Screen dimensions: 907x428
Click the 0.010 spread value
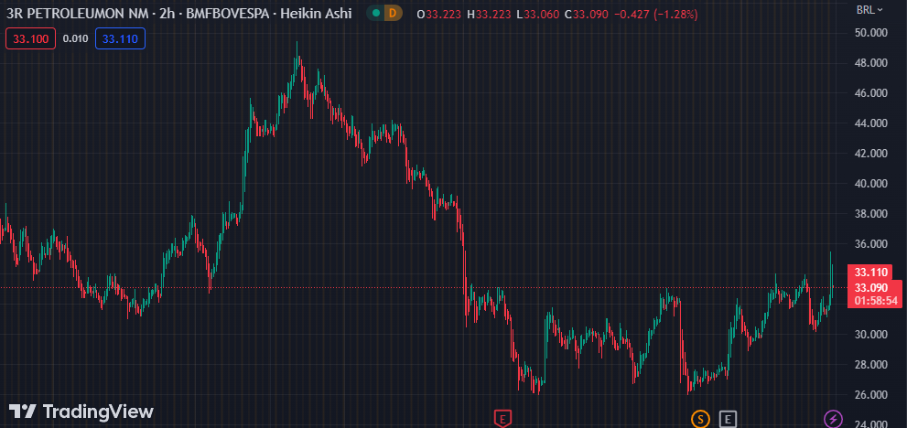(x=75, y=38)
